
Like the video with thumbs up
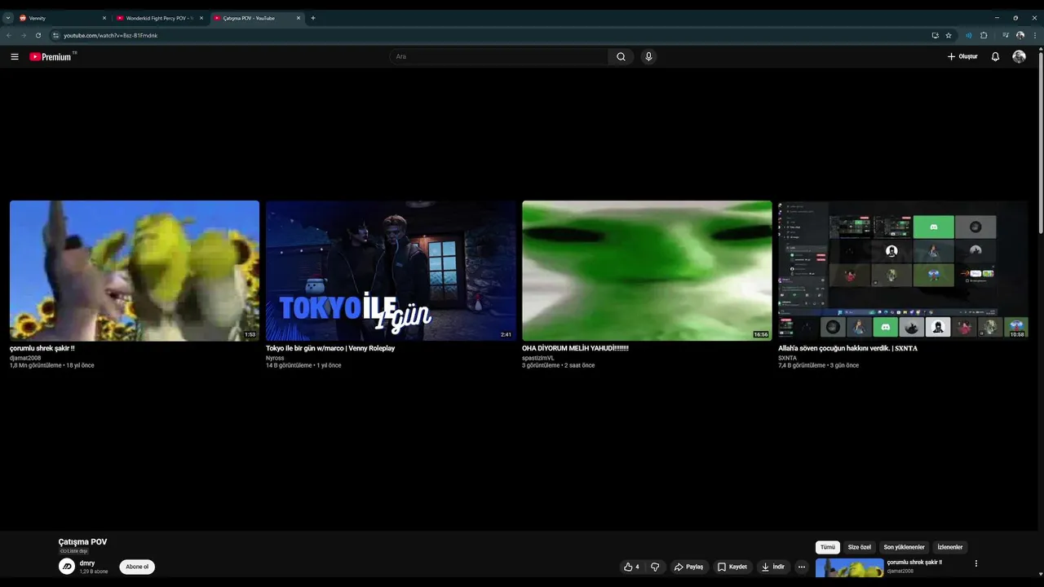click(631, 567)
